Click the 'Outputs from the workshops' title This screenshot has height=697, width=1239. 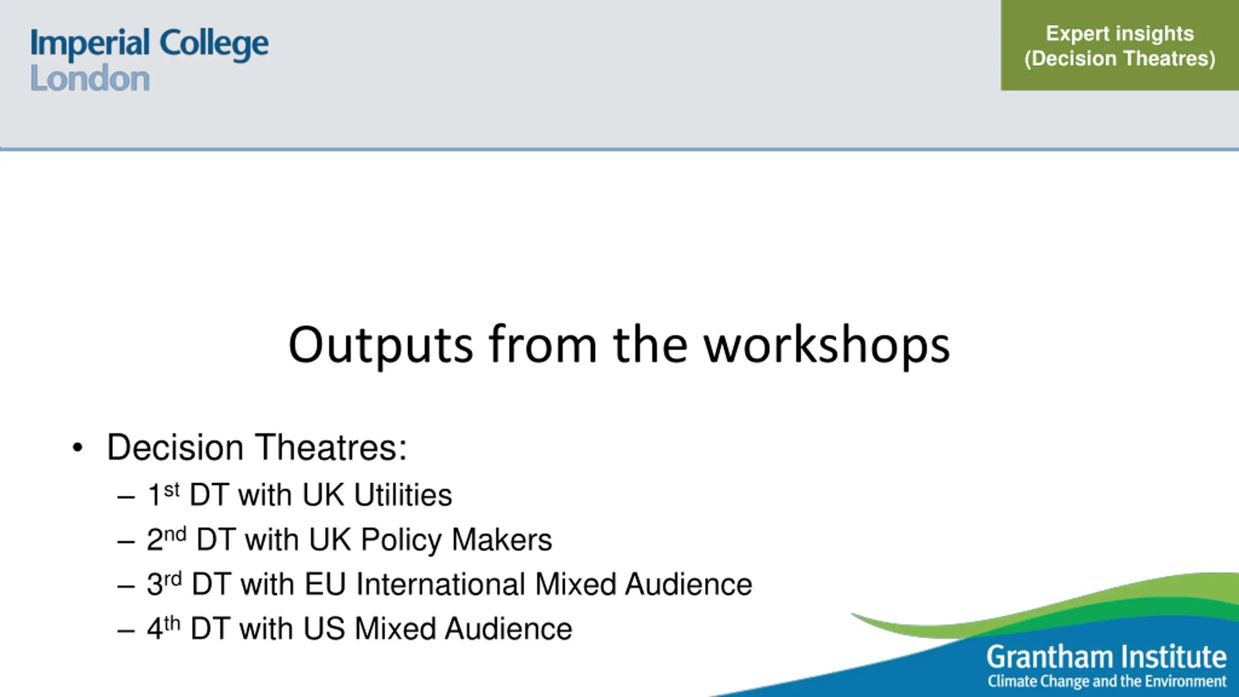[x=619, y=345]
